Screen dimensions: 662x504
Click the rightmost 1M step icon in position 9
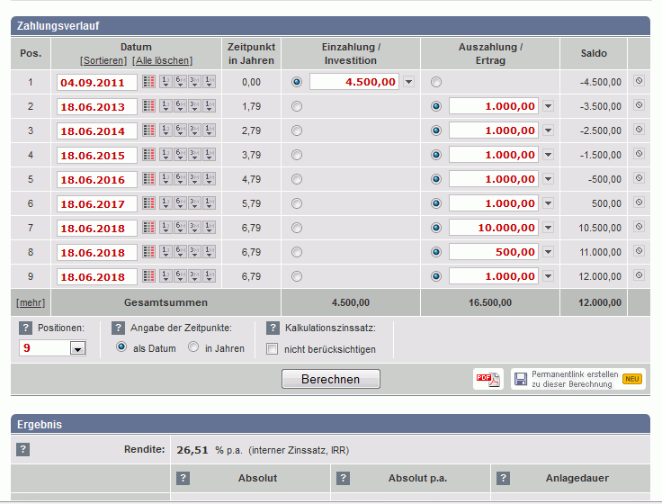coord(209,276)
